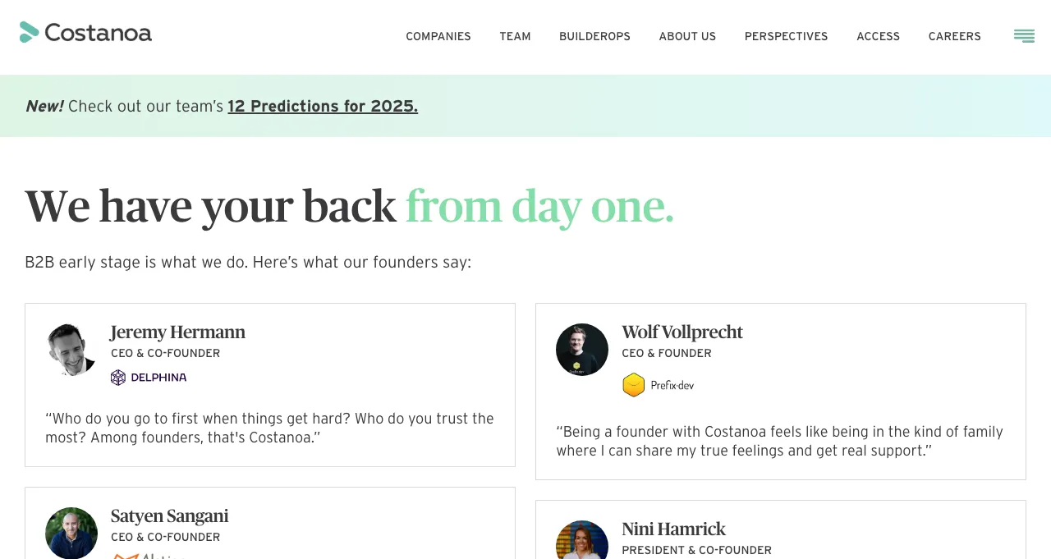Open the BuilderOps nav link

click(594, 36)
